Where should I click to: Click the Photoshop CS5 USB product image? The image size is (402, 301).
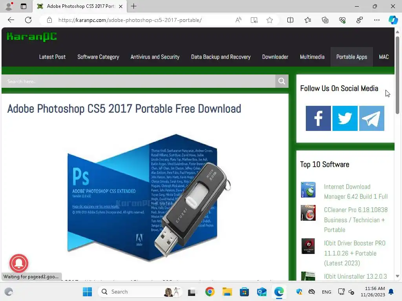tap(149, 198)
